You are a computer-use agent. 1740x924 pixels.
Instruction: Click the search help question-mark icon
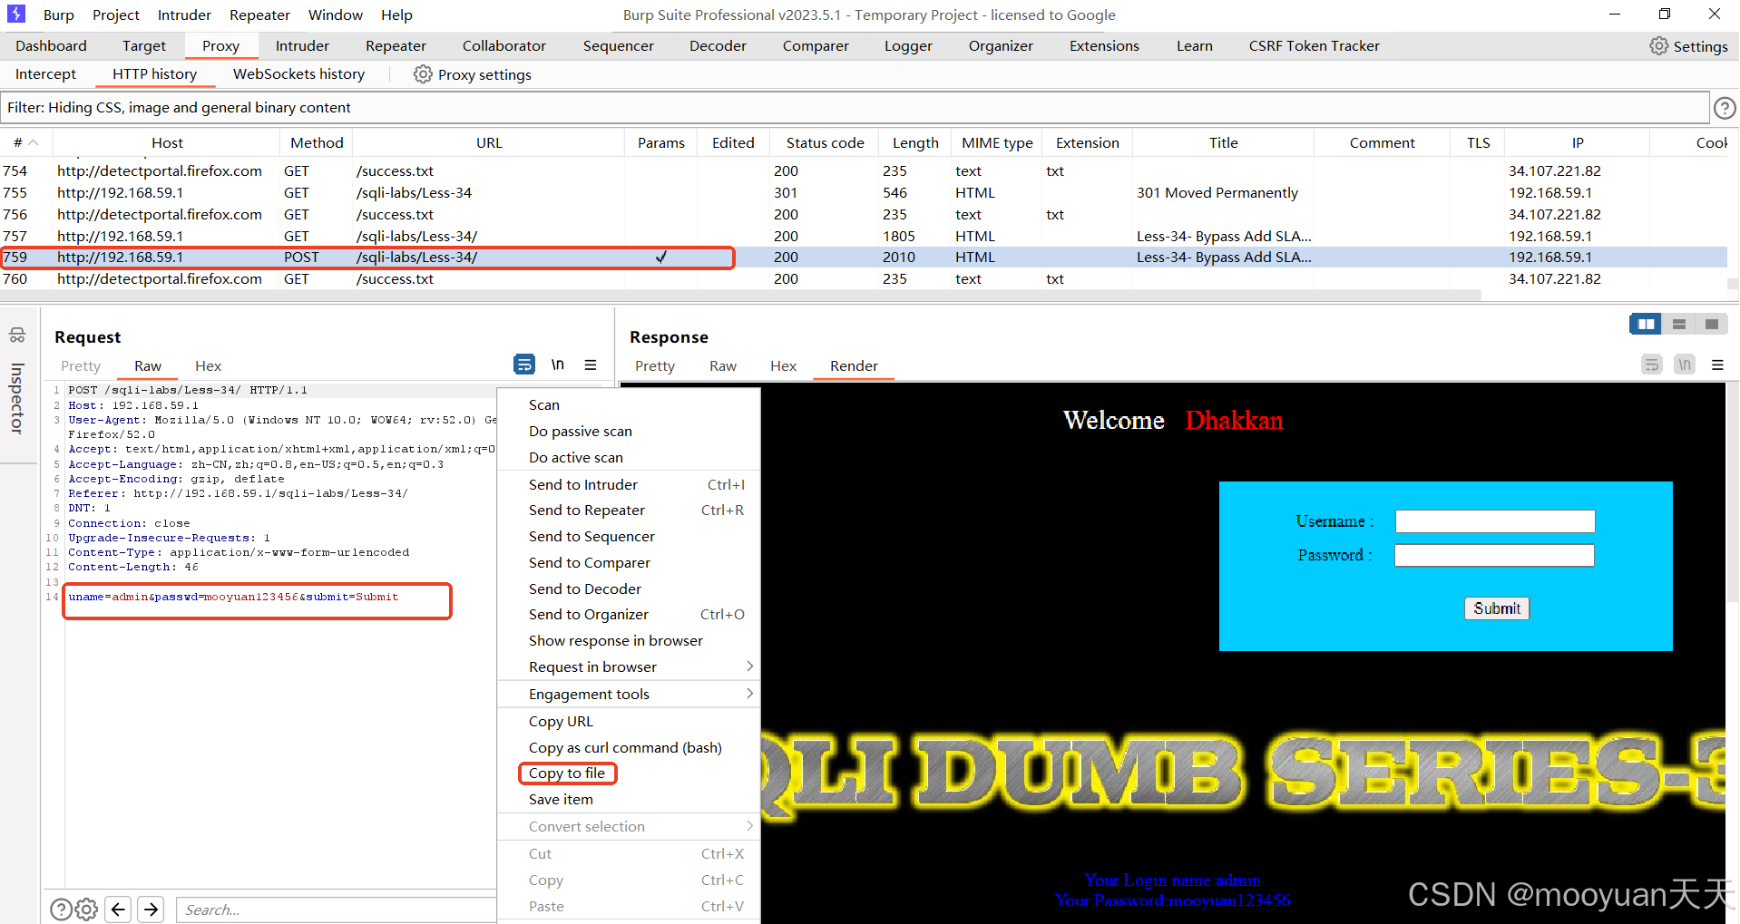pos(61,909)
